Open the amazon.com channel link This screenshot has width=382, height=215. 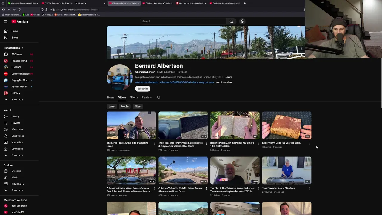(x=175, y=82)
